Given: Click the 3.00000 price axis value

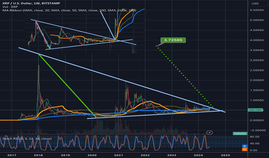Looking at the screenshot, I should [257, 60].
